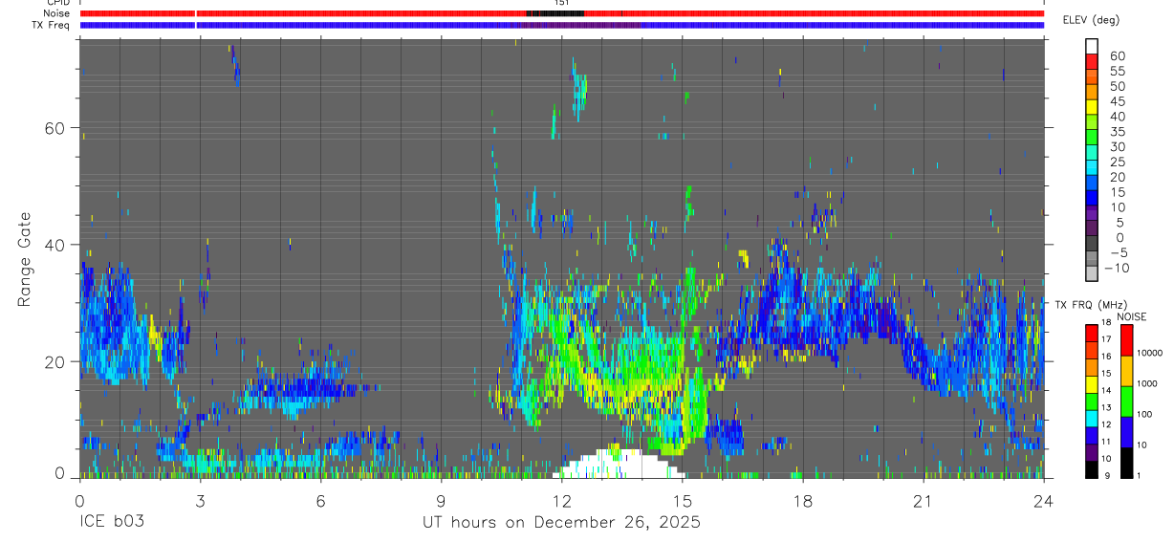Click the blue TX Freq strip above plot
Image resolution: width=1174 pixels, height=542 pixels.
point(561,25)
